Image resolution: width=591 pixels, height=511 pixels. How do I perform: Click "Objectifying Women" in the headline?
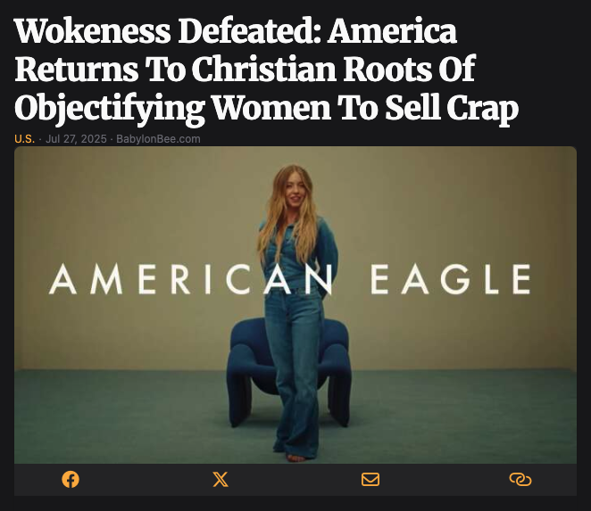pyautogui.click(x=172, y=109)
